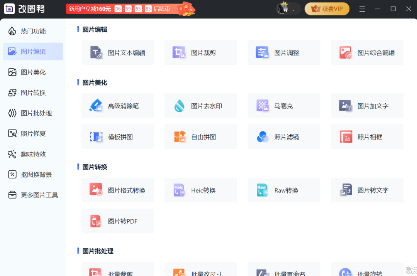Select 图片转PDF conversion tool
The width and height of the screenshot is (417, 276).
[117, 221]
